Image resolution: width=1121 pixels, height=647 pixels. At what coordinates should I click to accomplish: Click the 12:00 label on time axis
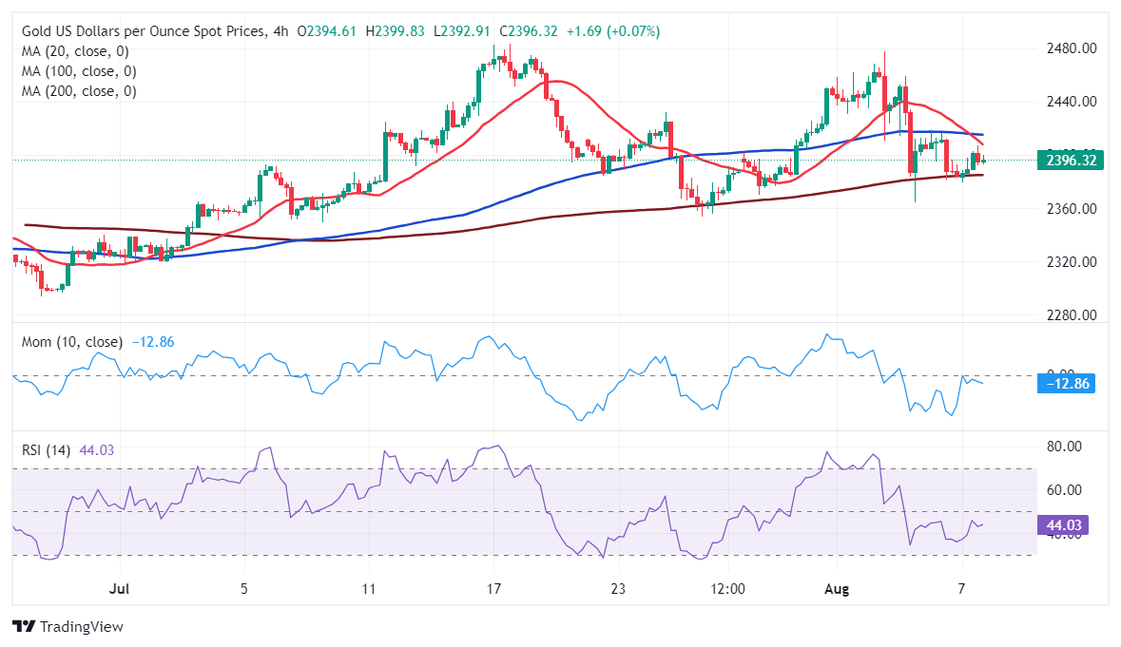[727, 589]
